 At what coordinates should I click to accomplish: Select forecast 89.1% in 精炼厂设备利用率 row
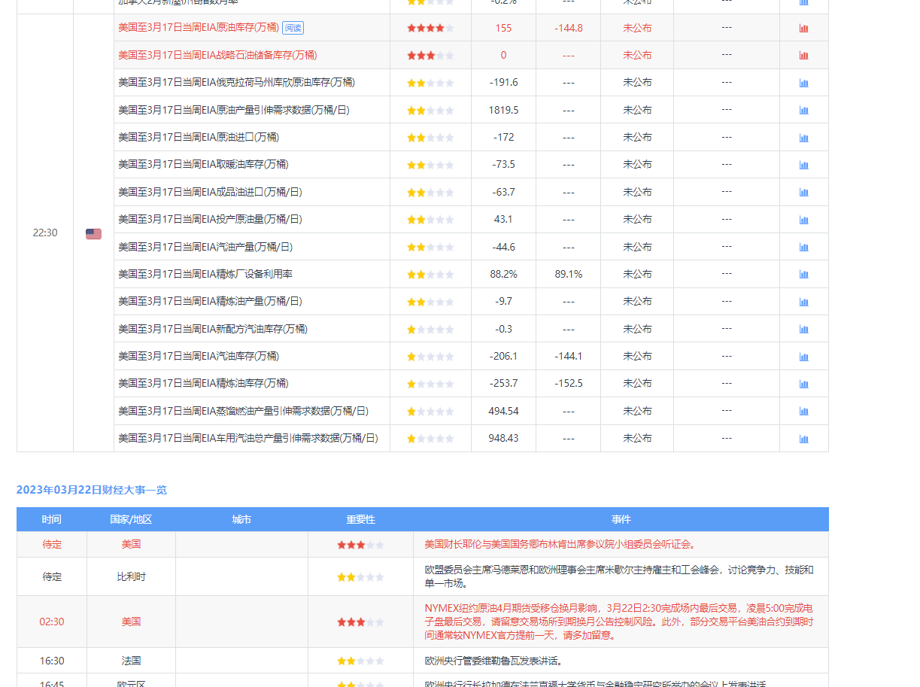[x=568, y=274]
